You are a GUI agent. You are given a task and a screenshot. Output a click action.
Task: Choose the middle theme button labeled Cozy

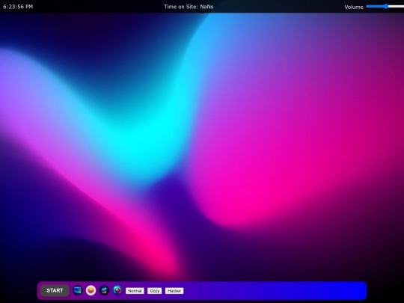(155, 291)
